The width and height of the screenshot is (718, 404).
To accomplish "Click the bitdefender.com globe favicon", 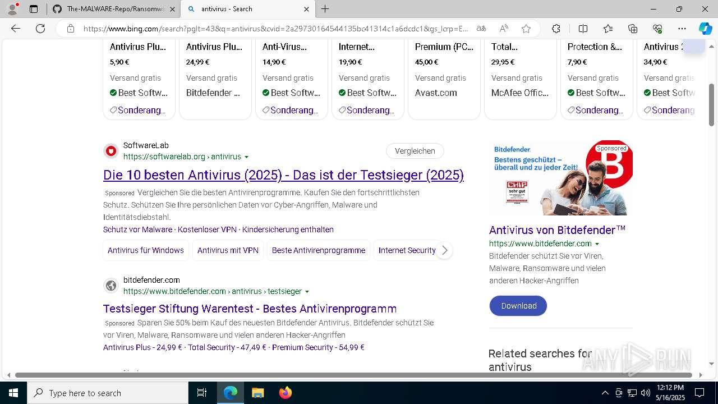I will pos(111,286).
